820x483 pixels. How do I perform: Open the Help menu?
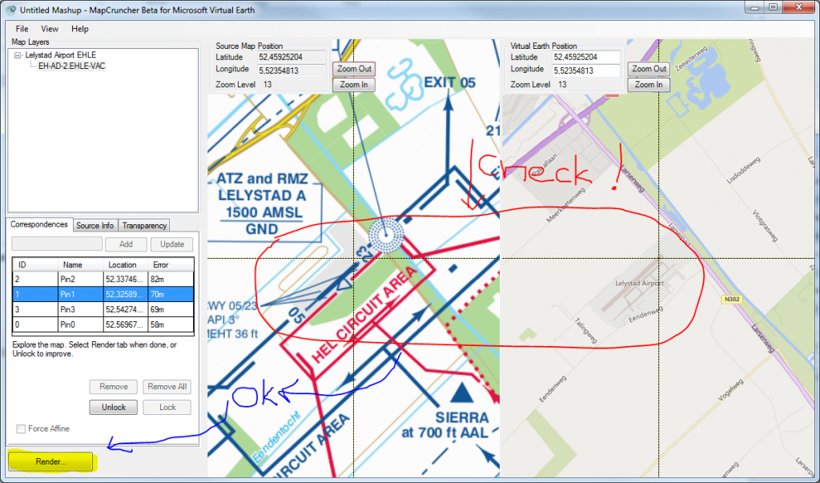click(78, 28)
